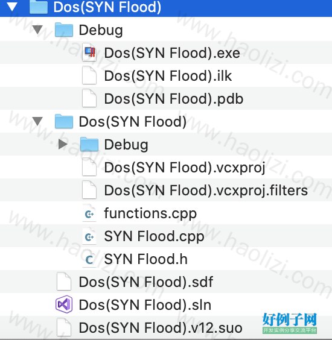
Task: Click the folder icon of top Debug folder
Action: [64, 30]
